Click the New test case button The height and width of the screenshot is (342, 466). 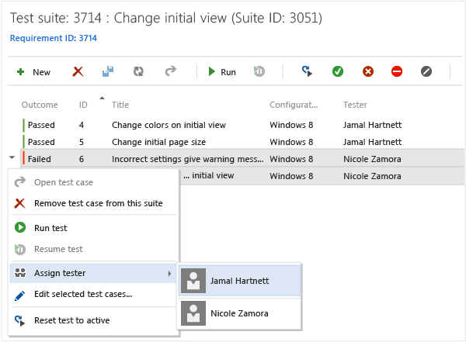click(x=33, y=72)
